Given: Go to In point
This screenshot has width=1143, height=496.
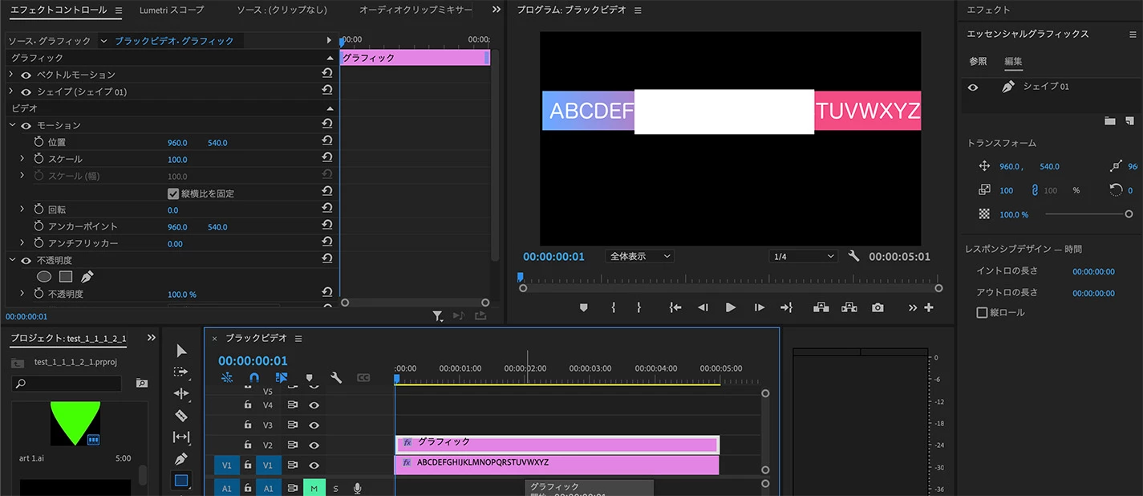Looking at the screenshot, I should point(675,307).
